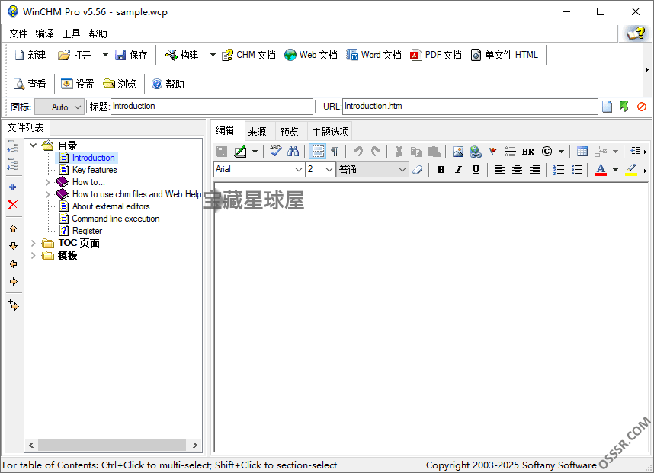
Task: Switch to the 主题选项 tab
Action: [330, 132]
